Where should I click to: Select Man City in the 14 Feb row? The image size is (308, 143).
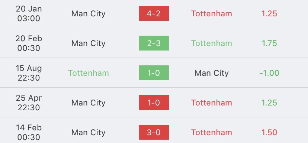[89, 133]
